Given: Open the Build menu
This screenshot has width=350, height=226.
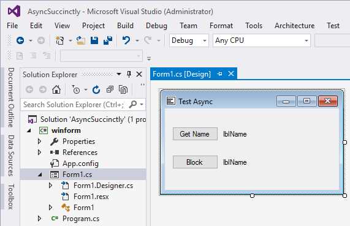Looking at the screenshot, I should [125, 26].
